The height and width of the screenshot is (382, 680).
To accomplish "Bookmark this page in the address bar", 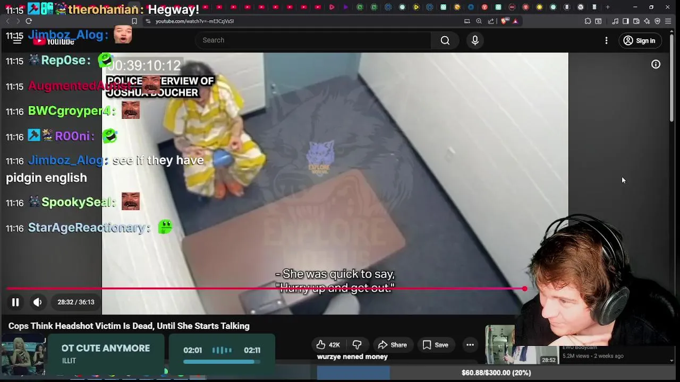I will click(x=134, y=21).
